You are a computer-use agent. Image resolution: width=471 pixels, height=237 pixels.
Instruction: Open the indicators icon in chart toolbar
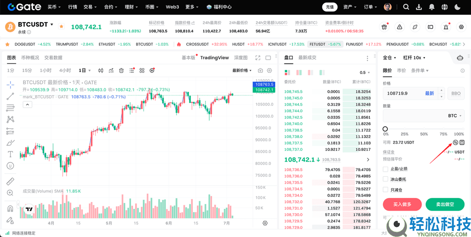point(111,70)
